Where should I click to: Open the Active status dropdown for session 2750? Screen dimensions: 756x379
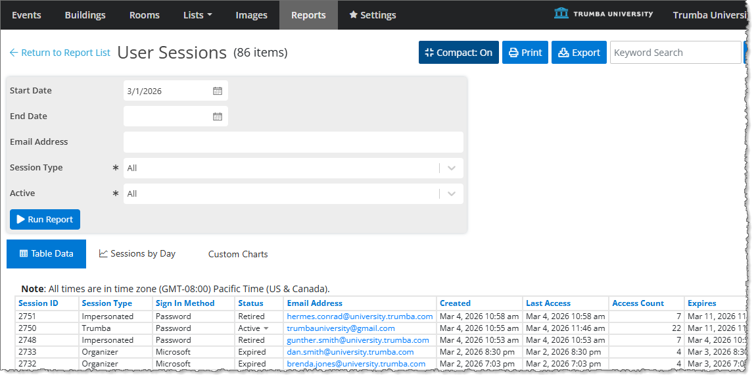click(266, 328)
